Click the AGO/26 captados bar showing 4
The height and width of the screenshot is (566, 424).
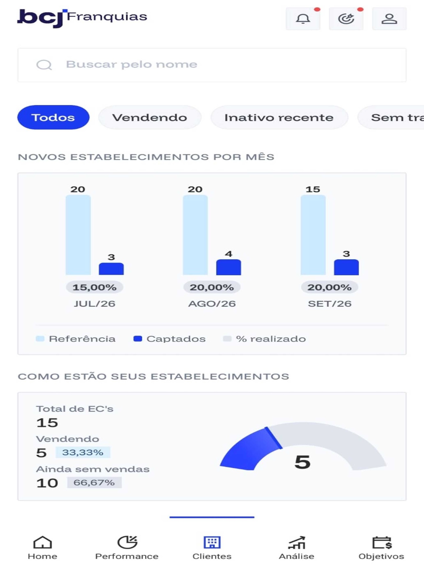click(228, 267)
